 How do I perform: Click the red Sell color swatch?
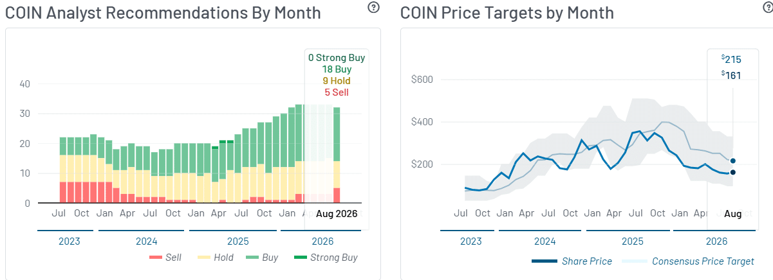[x=154, y=258]
